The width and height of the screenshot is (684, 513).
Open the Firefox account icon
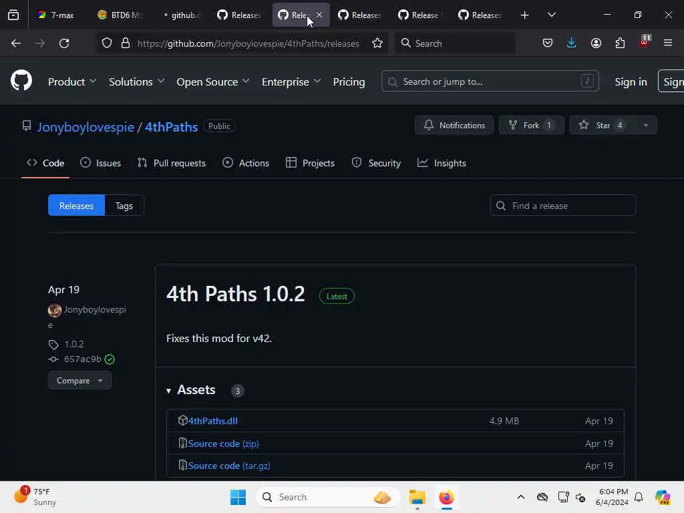point(596,43)
